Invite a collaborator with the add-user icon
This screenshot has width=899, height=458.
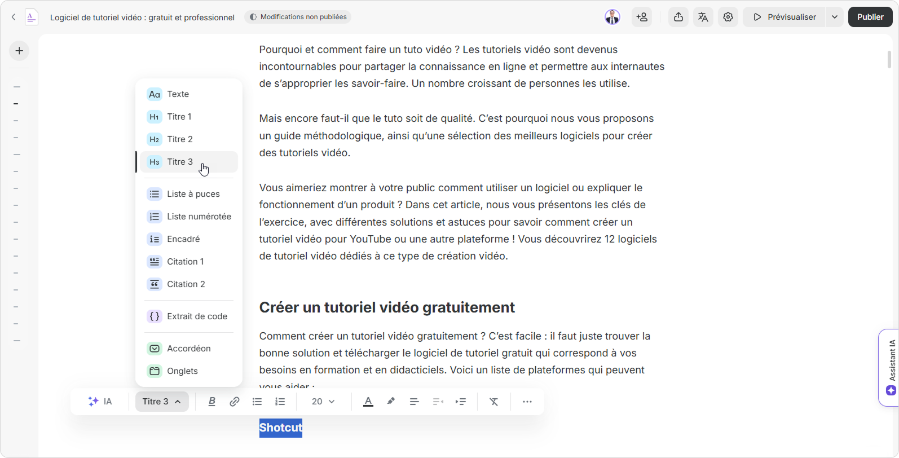point(642,17)
